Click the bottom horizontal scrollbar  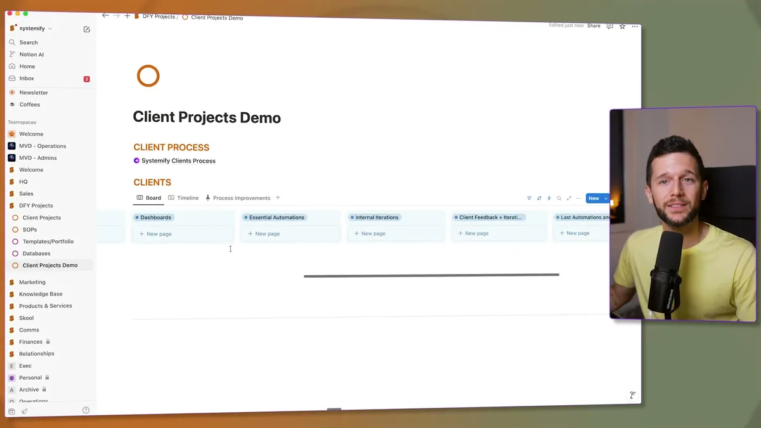coord(431,275)
